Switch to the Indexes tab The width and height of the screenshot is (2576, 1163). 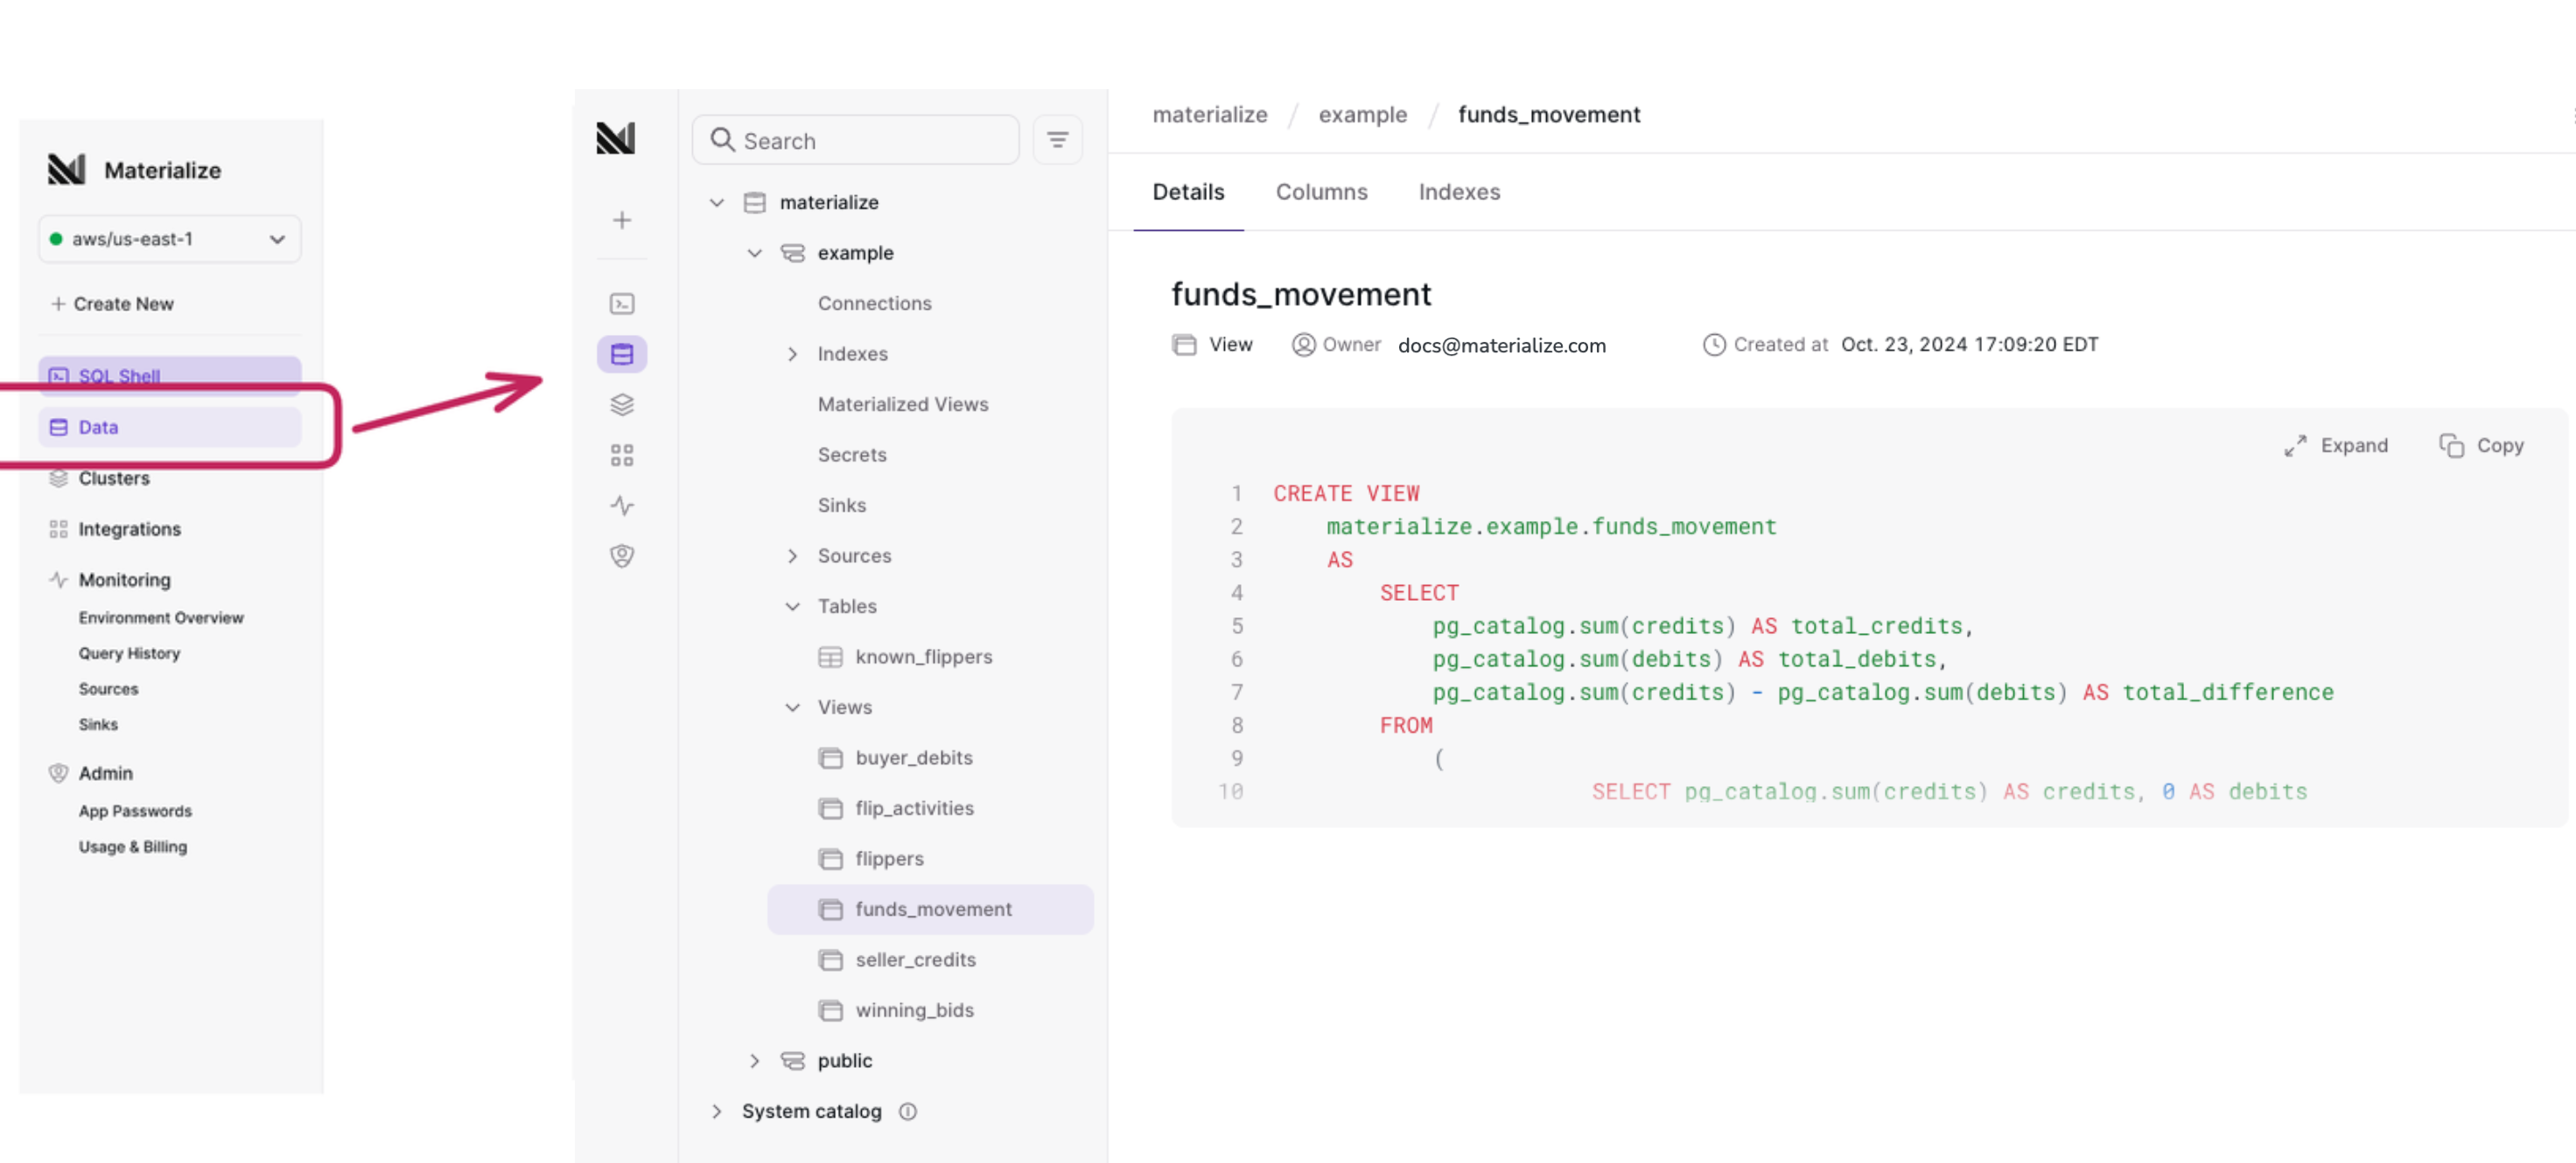[1459, 192]
